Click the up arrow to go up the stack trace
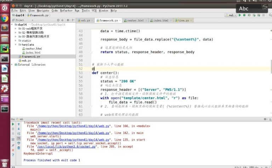This screenshot has width=272, height=168. pos(18,124)
